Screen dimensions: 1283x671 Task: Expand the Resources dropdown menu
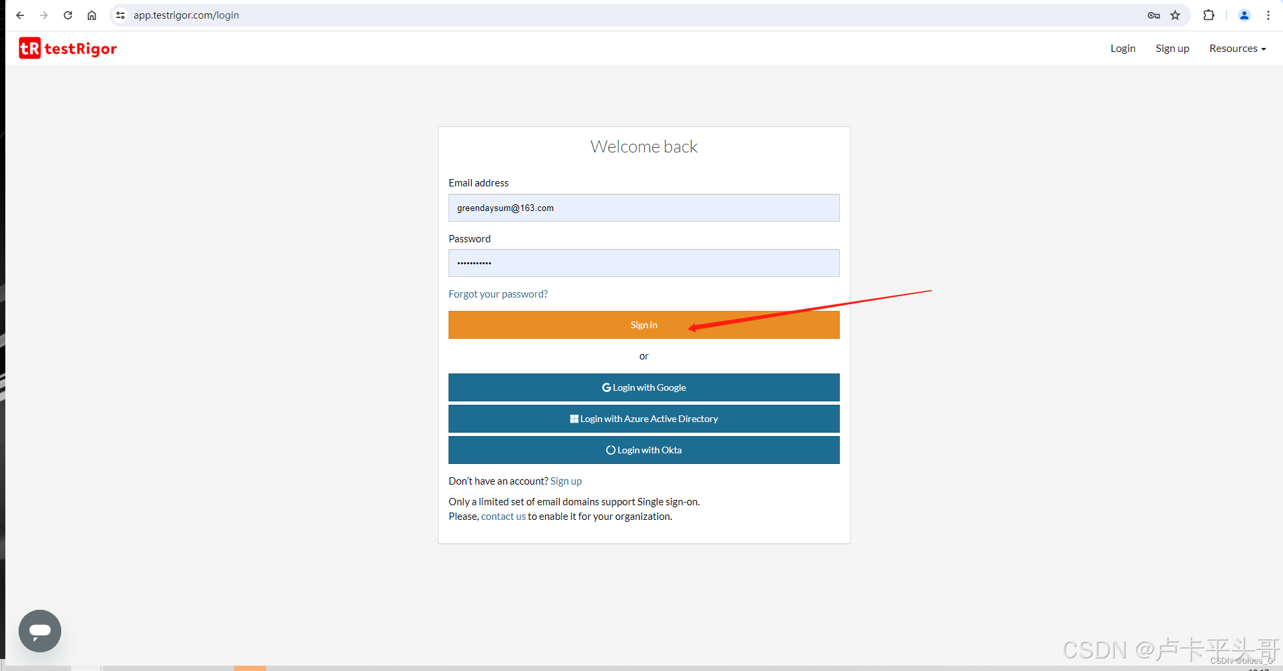click(x=1237, y=49)
